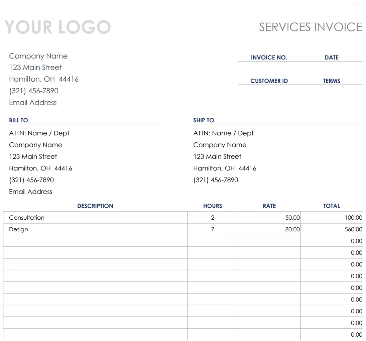
Task: Click empty description cell below Design row
Action: point(95,241)
